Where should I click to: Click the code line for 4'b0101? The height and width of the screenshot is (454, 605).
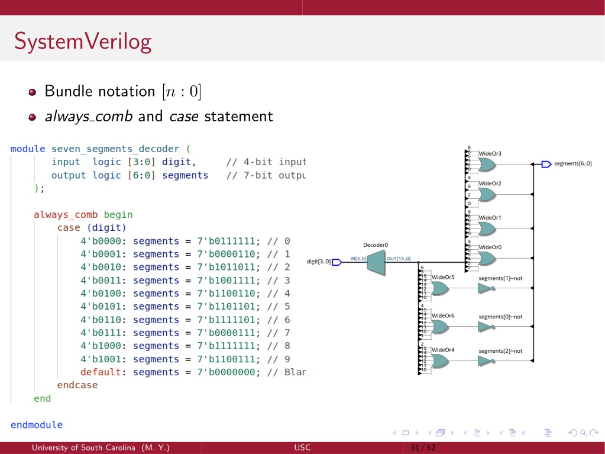[x=185, y=307]
